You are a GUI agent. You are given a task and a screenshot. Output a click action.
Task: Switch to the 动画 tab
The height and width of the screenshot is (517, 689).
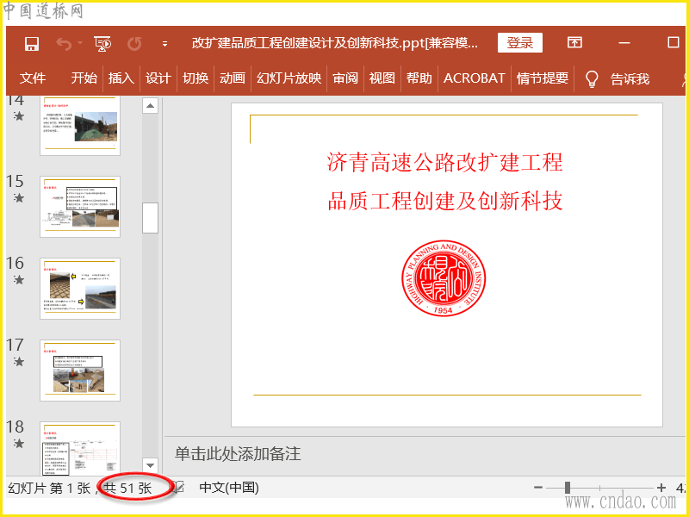[x=233, y=78]
